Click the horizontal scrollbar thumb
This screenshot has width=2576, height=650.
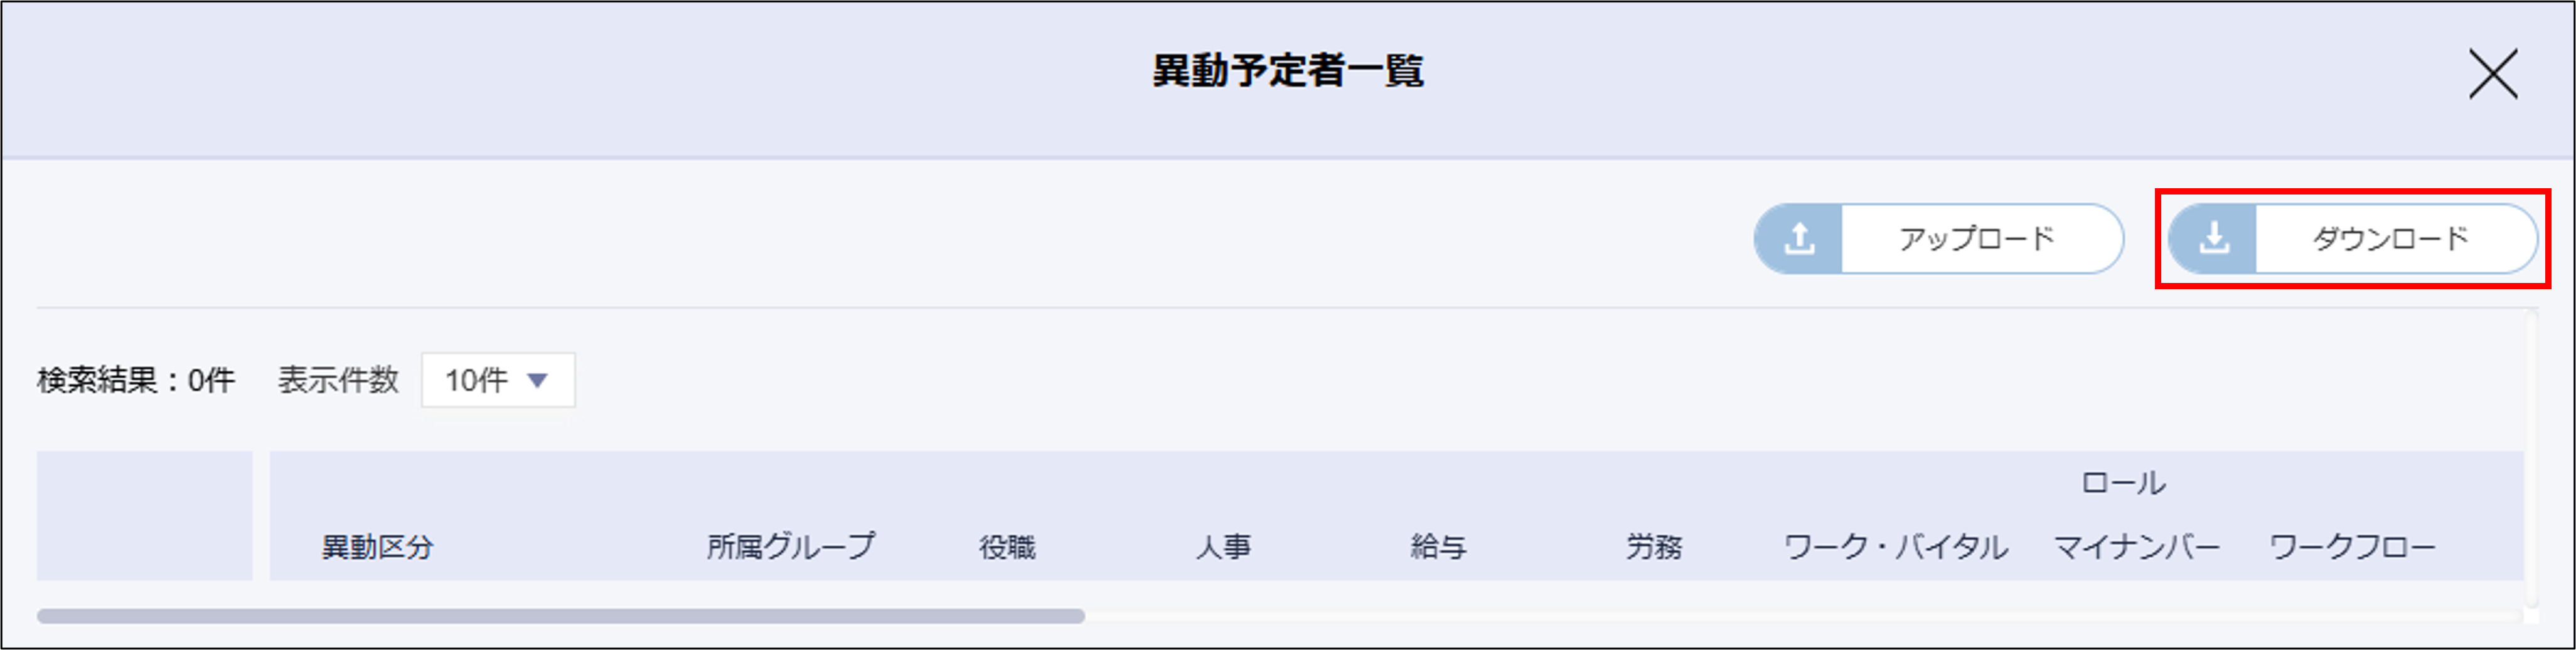coord(560,616)
